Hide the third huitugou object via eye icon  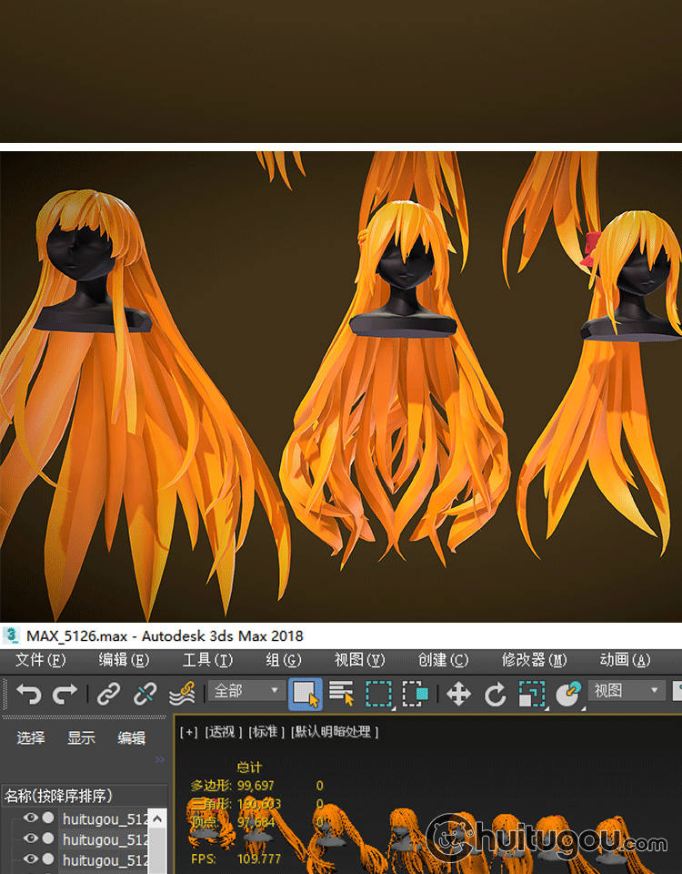coord(31,859)
